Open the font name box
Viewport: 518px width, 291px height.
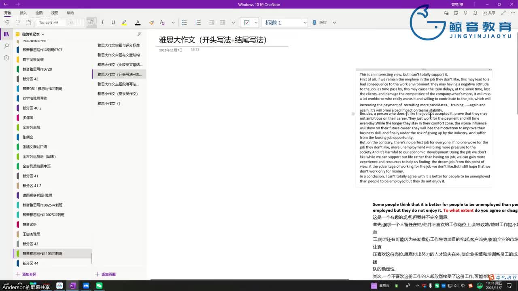[x=53, y=23]
